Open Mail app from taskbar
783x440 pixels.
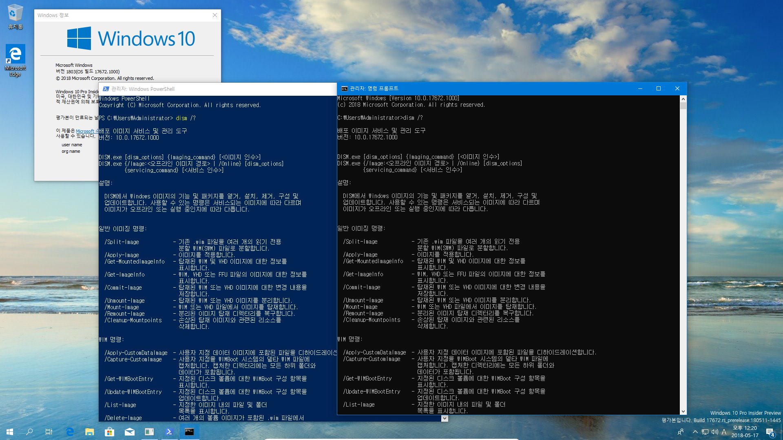[129, 432]
